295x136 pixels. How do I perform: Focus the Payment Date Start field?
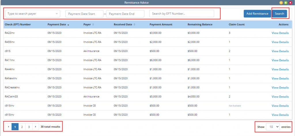coord(84,14)
